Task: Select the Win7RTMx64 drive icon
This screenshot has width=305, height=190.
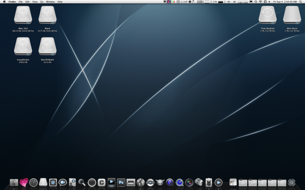Action: tap(48, 47)
